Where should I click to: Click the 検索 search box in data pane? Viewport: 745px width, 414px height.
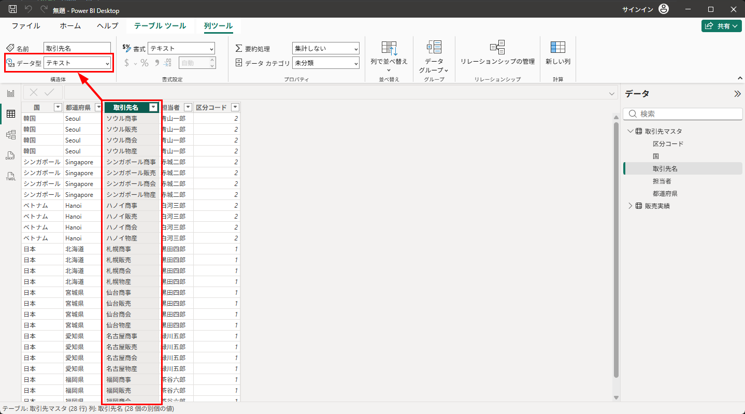[x=683, y=113]
